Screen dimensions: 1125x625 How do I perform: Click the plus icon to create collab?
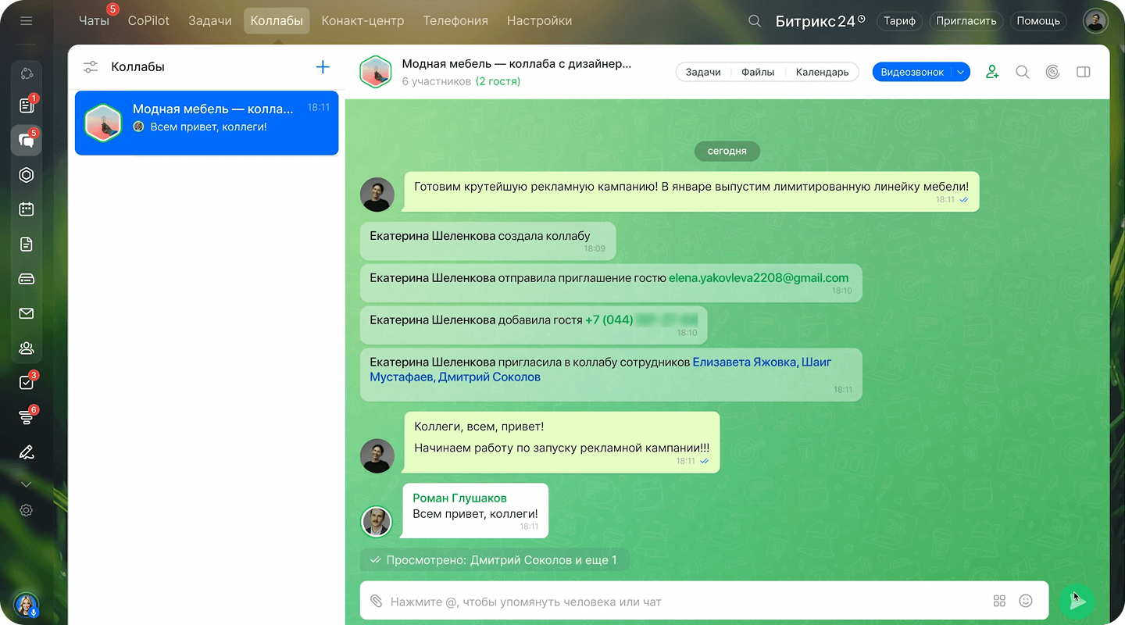tap(323, 67)
